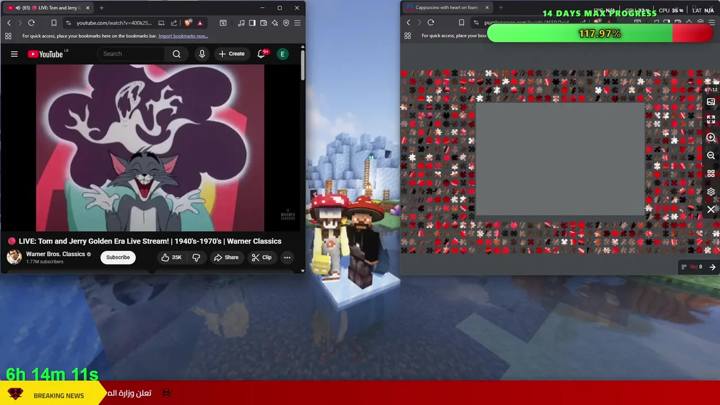
Task: Open Leo AI sparkle icon in YouTube window
Action: [x=274, y=22]
